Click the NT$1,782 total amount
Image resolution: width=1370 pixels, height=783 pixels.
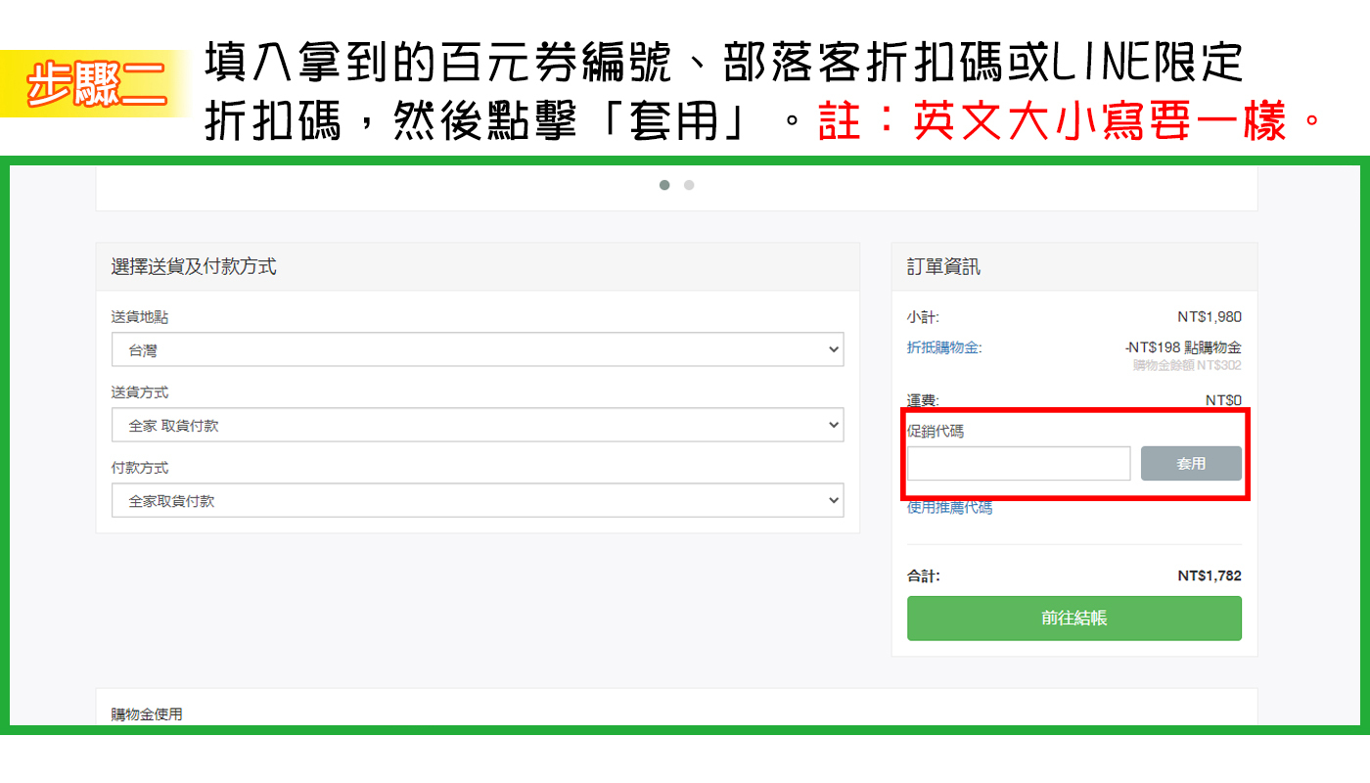[x=1210, y=576]
